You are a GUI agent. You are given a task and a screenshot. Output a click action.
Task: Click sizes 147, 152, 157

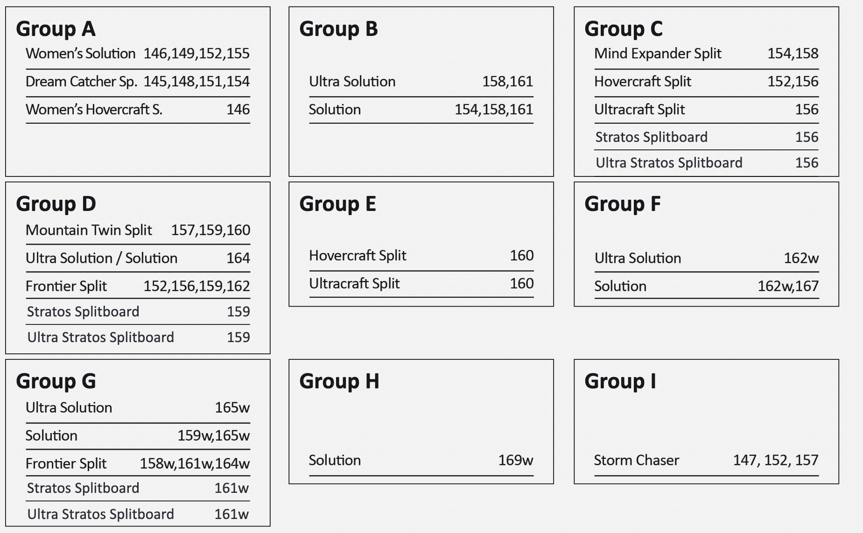point(776,461)
